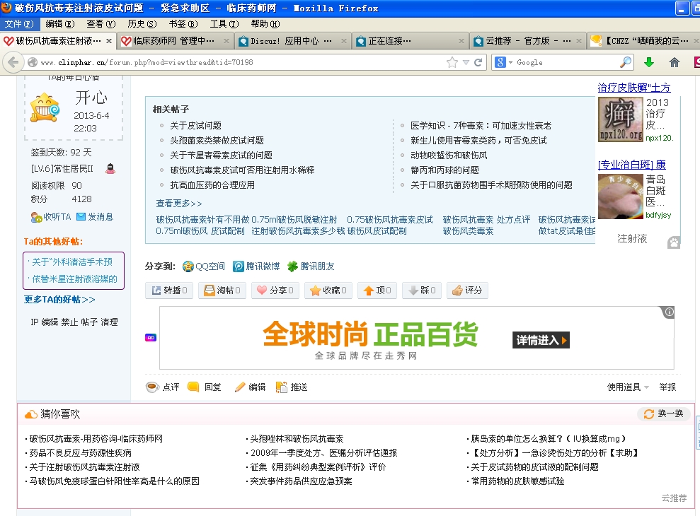Click the user group badge icon
This screenshot has width=700, height=516.
tap(110, 168)
